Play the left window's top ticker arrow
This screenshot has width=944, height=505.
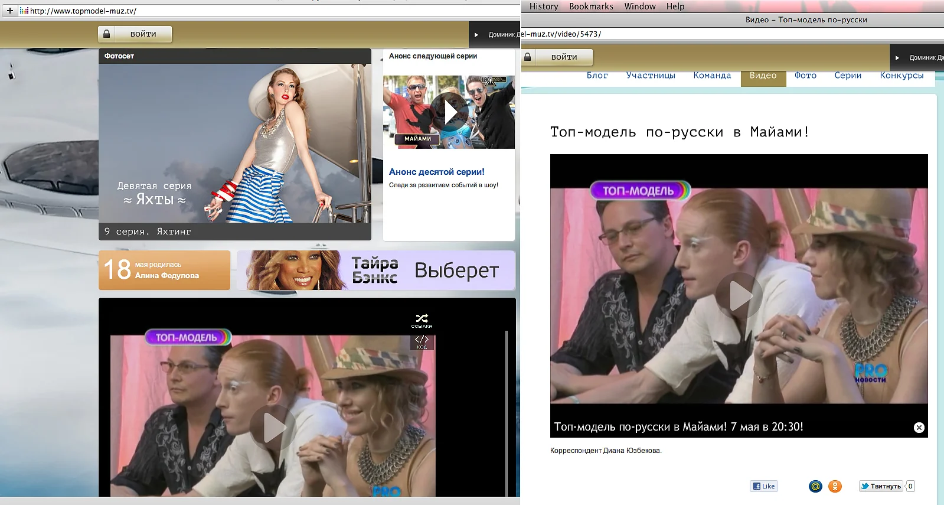coord(476,35)
